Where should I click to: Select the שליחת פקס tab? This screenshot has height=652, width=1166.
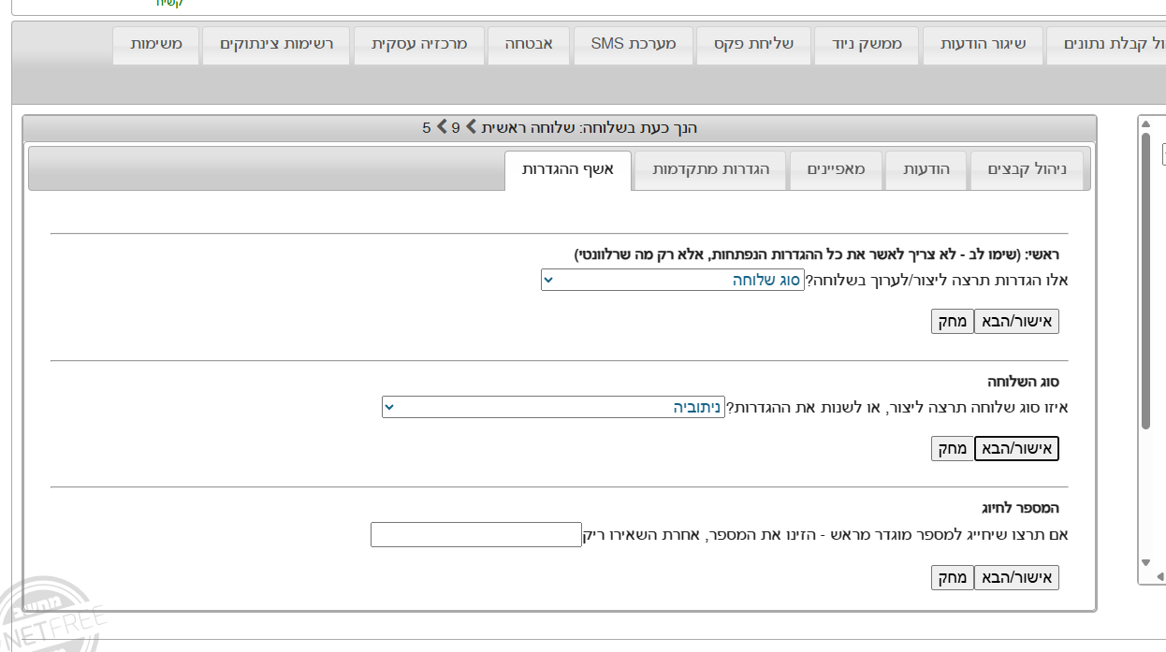point(753,45)
